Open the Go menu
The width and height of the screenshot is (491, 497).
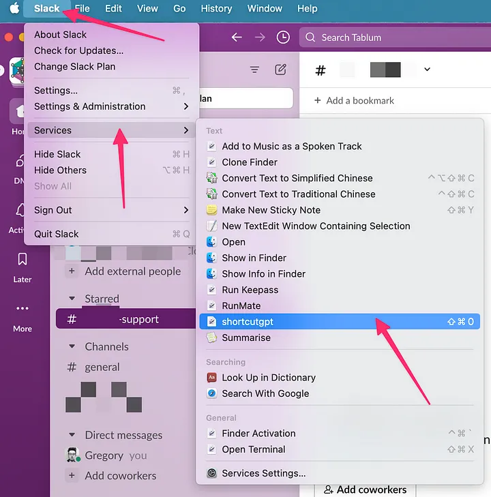pos(179,8)
